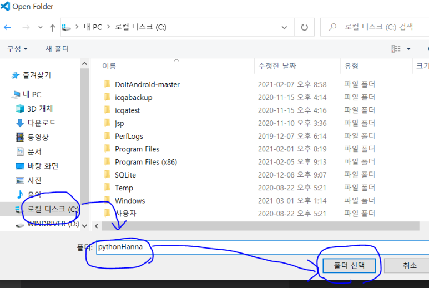Open 동영상 in sidebar
The width and height of the screenshot is (429, 288).
(38, 137)
